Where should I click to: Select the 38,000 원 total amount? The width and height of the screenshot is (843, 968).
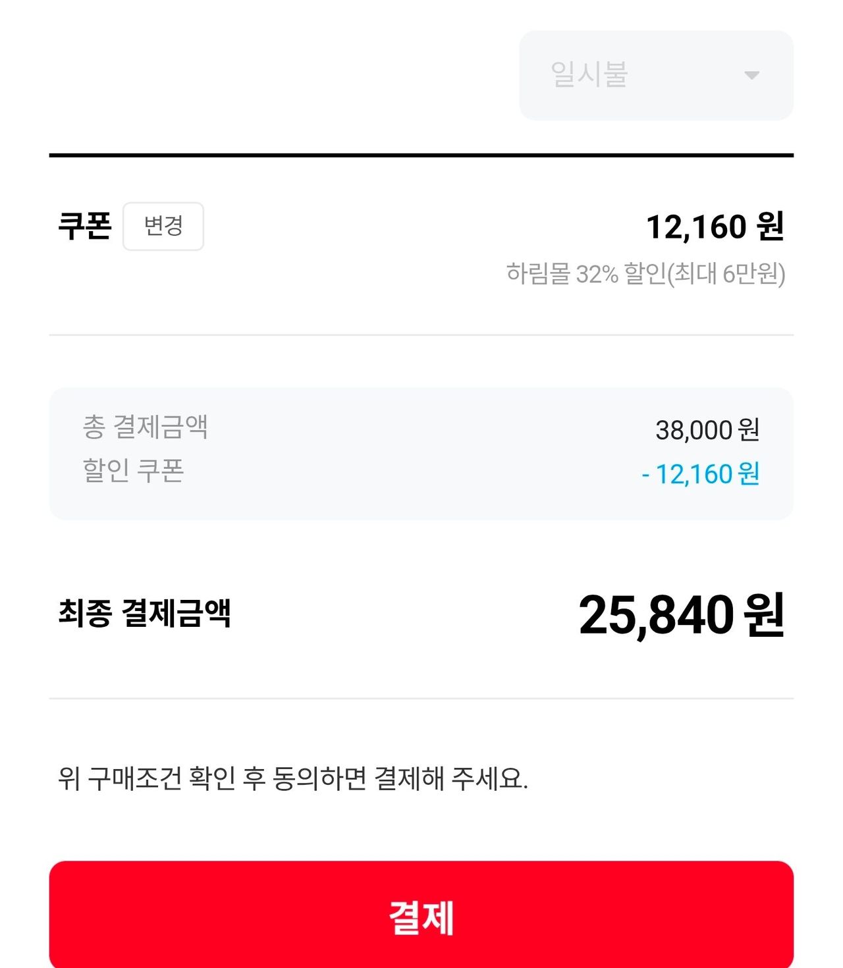pyautogui.click(x=707, y=430)
